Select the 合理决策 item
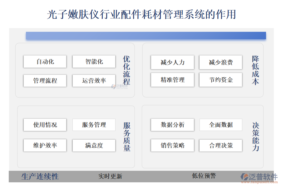Screen dimensions: 281x187 pos(220,145)
